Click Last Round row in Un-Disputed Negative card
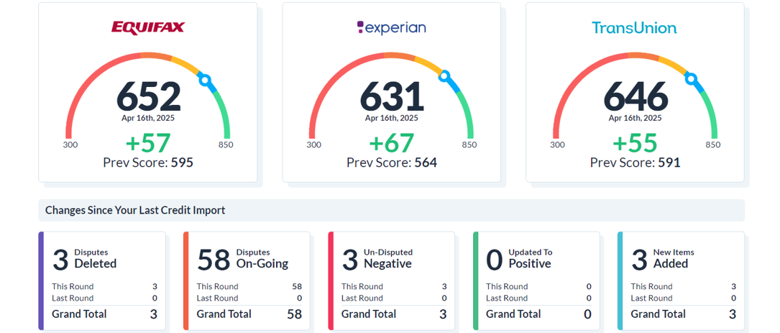 click(x=394, y=298)
